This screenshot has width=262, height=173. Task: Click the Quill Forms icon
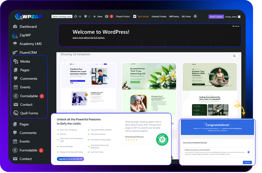16,113
